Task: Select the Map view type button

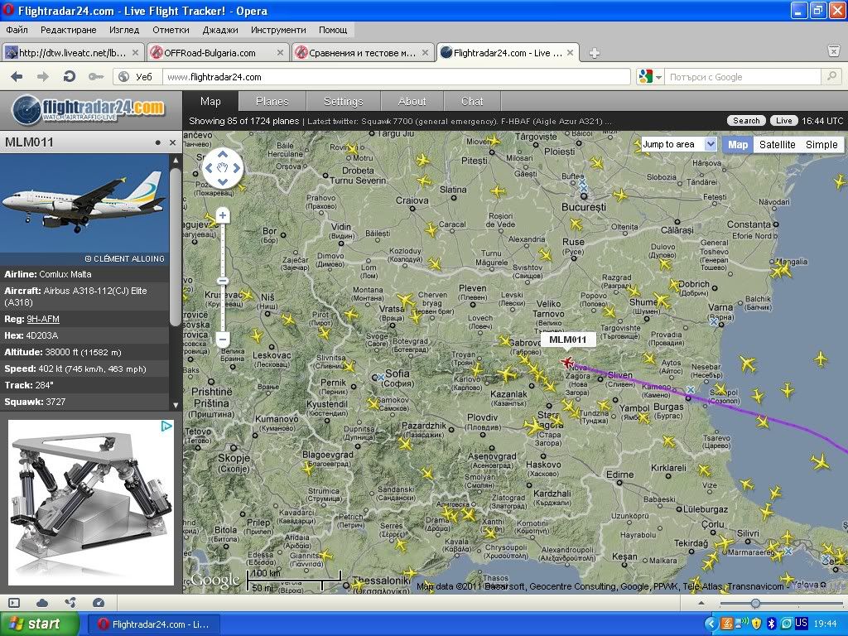Action: pos(738,144)
